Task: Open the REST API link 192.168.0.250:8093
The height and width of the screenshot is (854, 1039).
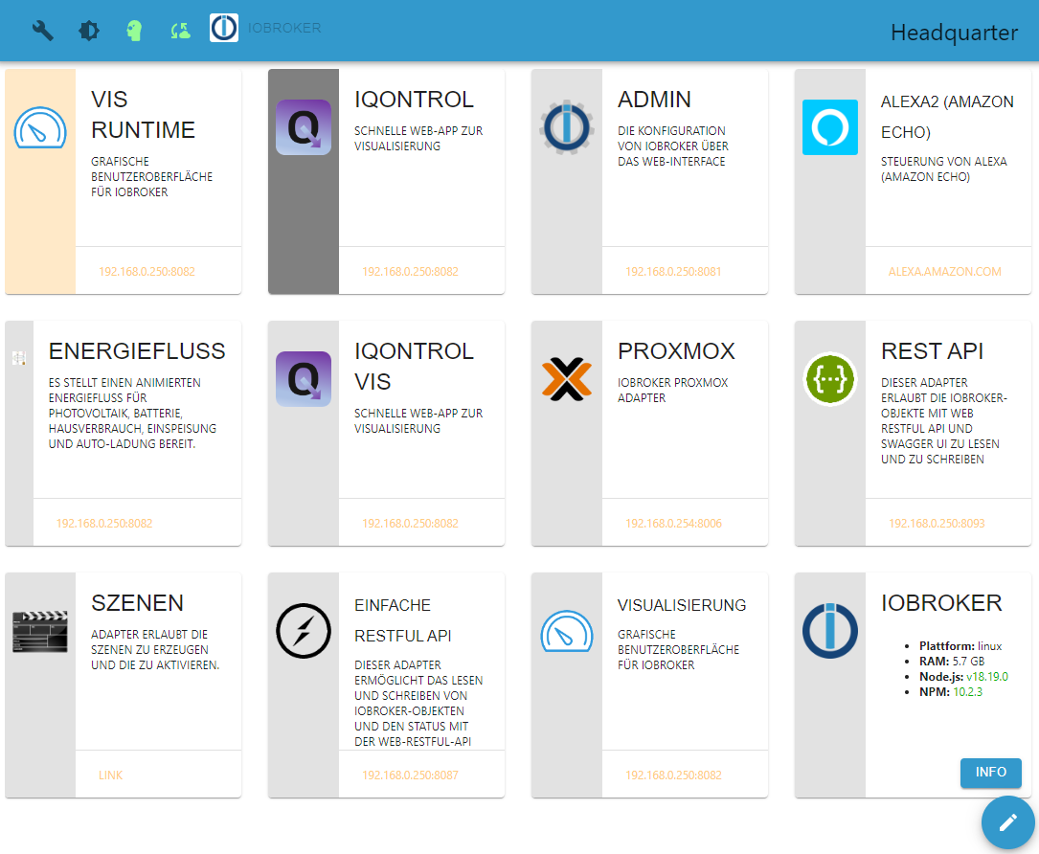Action: 937,524
